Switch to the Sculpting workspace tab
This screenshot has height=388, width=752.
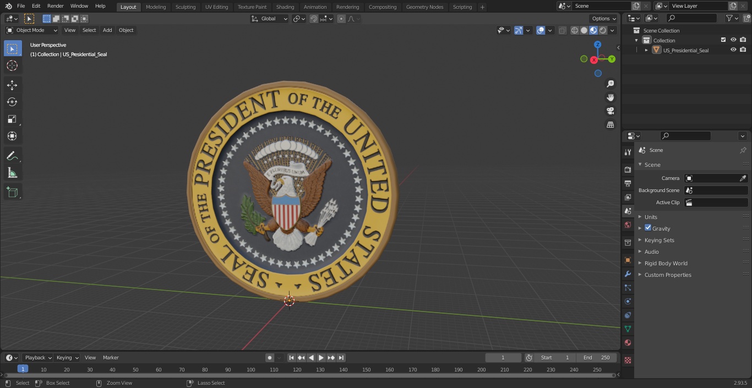pos(186,7)
